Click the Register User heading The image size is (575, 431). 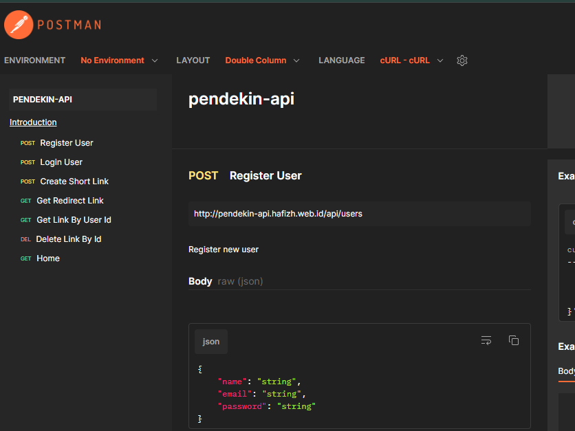(265, 176)
